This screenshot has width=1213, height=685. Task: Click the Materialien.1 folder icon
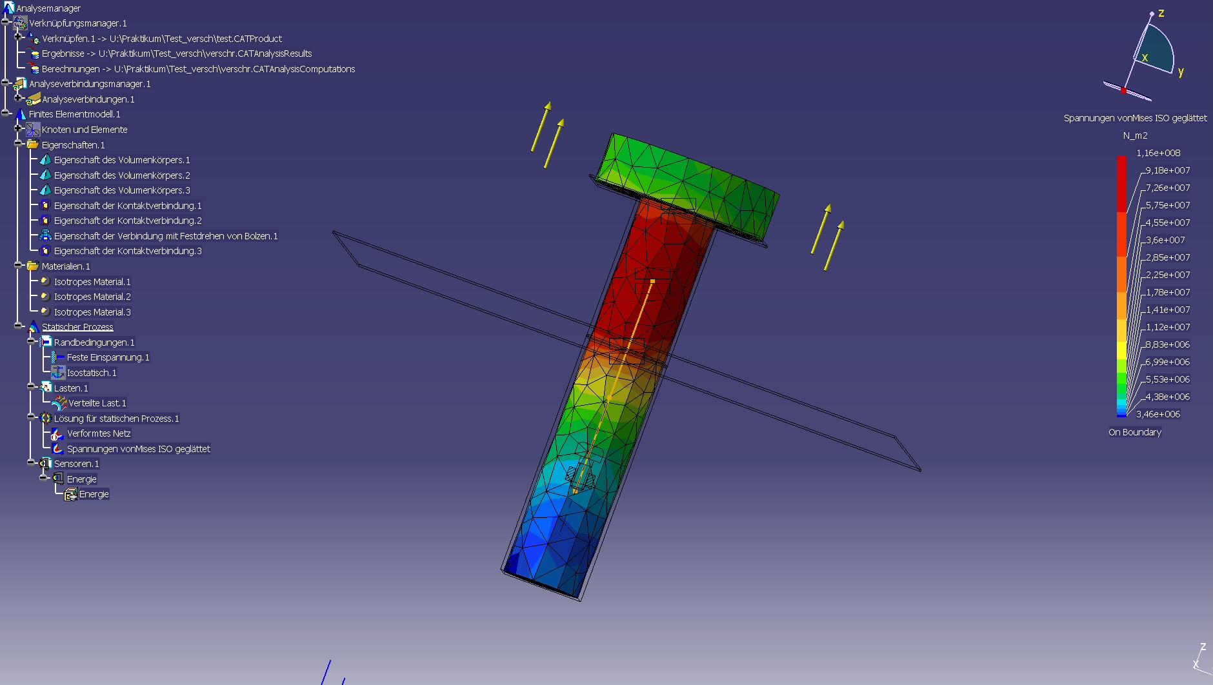33,266
